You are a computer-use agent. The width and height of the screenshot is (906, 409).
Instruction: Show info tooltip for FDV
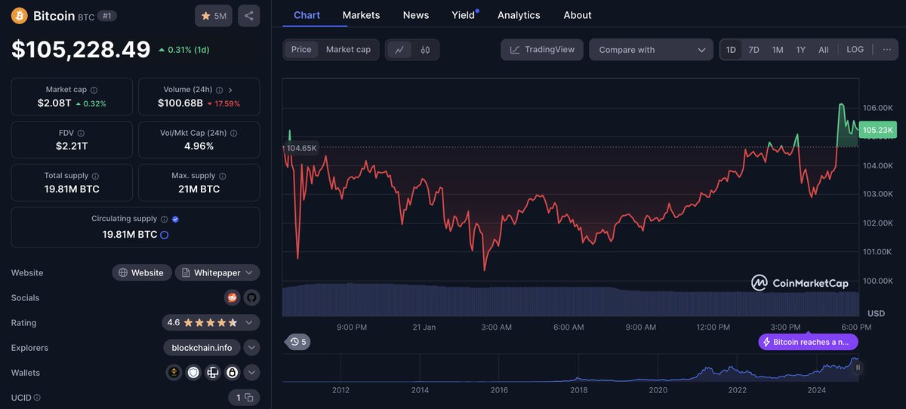point(81,133)
